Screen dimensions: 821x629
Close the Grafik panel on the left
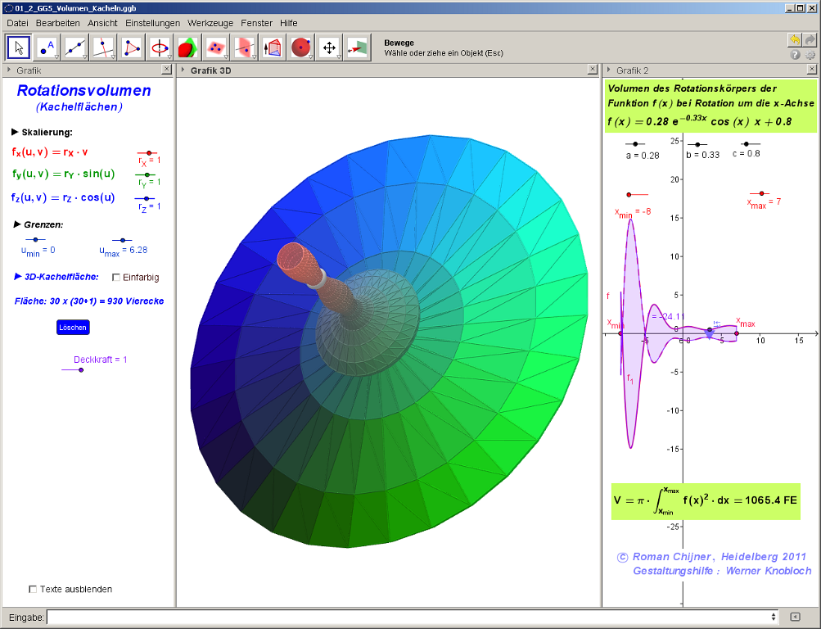[x=166, y=70]
